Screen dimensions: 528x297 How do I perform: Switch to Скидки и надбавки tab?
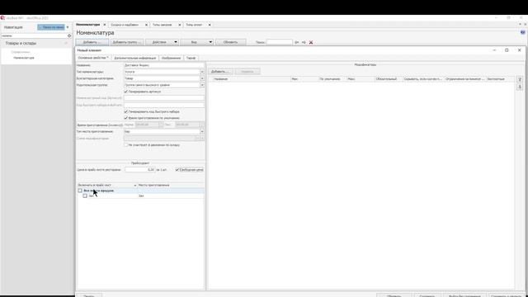point(125,25)
